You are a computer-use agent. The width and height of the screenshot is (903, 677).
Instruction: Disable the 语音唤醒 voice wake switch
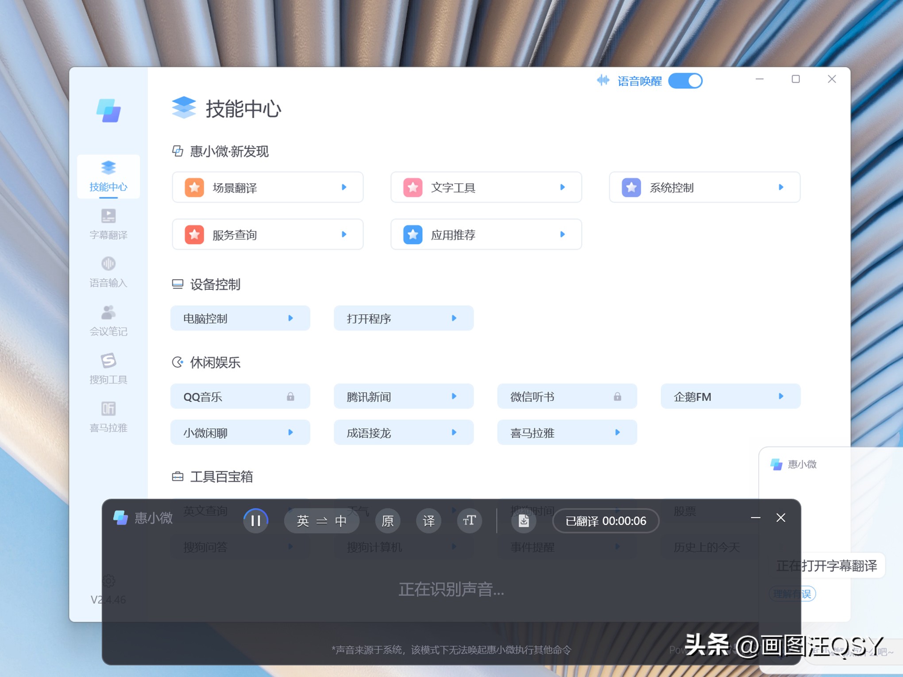click(x=685, y=81)
